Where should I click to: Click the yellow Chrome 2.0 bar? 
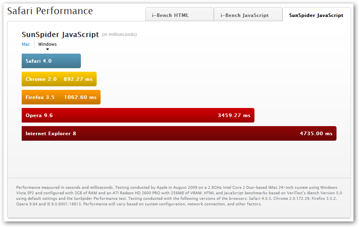point(59,79)
